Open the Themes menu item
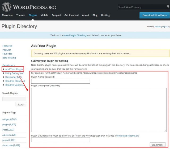 point(21,15)
